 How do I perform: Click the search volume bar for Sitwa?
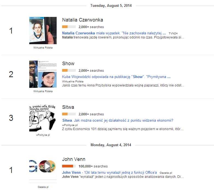pyautogui.click(x=69, y=114)
